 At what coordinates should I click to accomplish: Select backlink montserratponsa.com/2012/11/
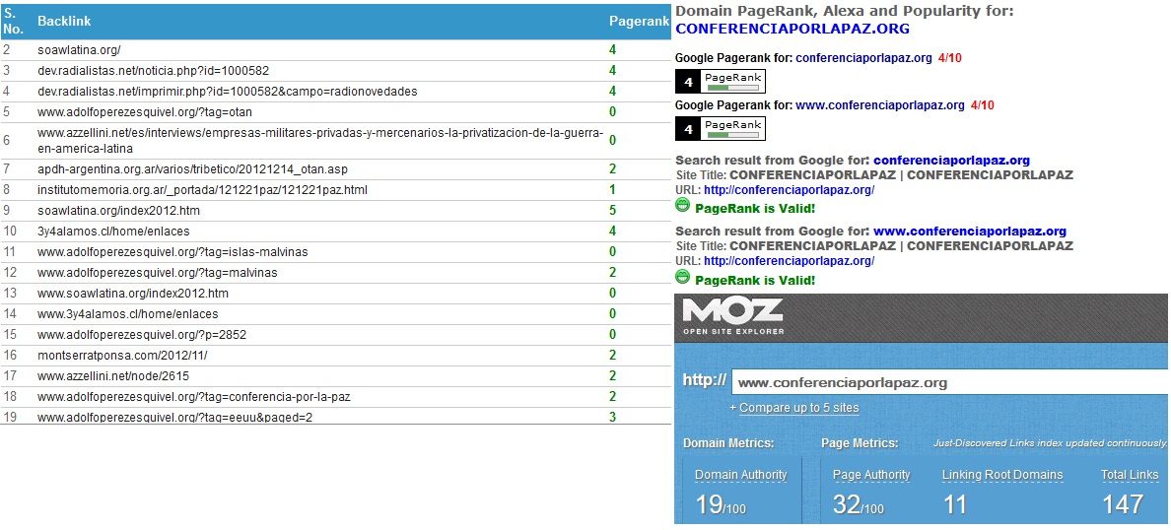pyautogui.click(x=122, y=356)
